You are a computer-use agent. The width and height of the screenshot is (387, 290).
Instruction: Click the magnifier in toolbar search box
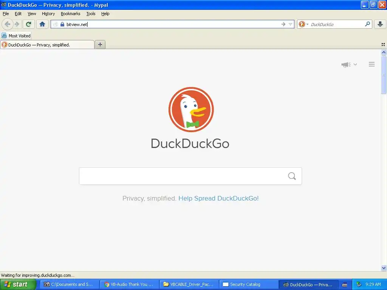367,24
